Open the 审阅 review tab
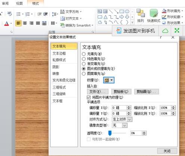Image resolution: width=185 pixels, height=156 pixels. (5, 3)
